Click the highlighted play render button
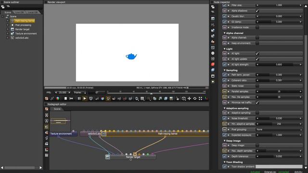The height and width of the screenshot is (173, 308). click(85, 99)
